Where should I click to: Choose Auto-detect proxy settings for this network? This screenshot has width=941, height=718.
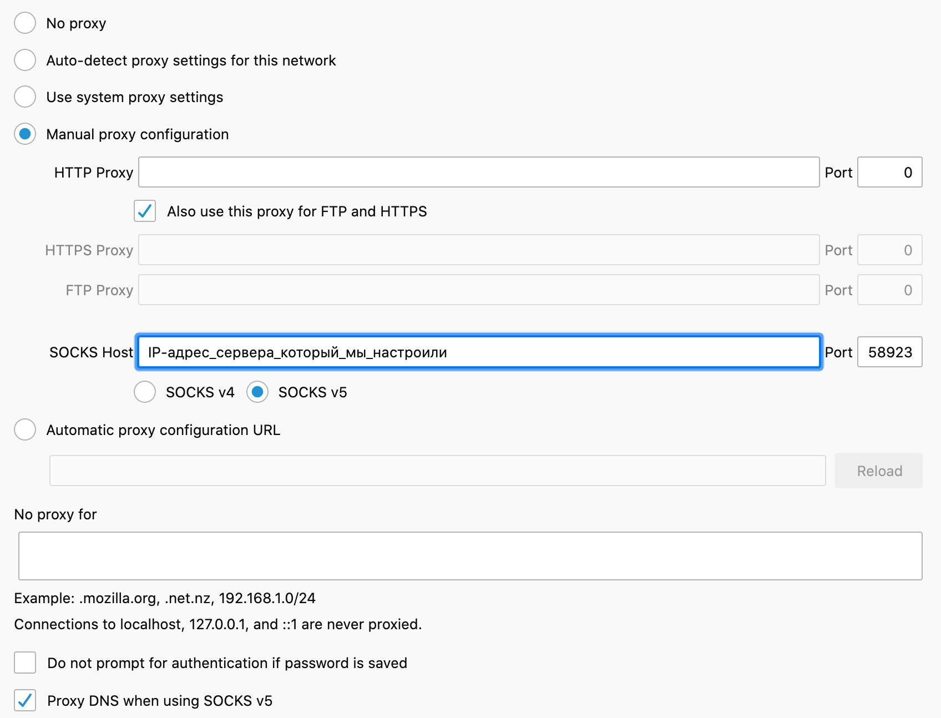tap(25, 60)
